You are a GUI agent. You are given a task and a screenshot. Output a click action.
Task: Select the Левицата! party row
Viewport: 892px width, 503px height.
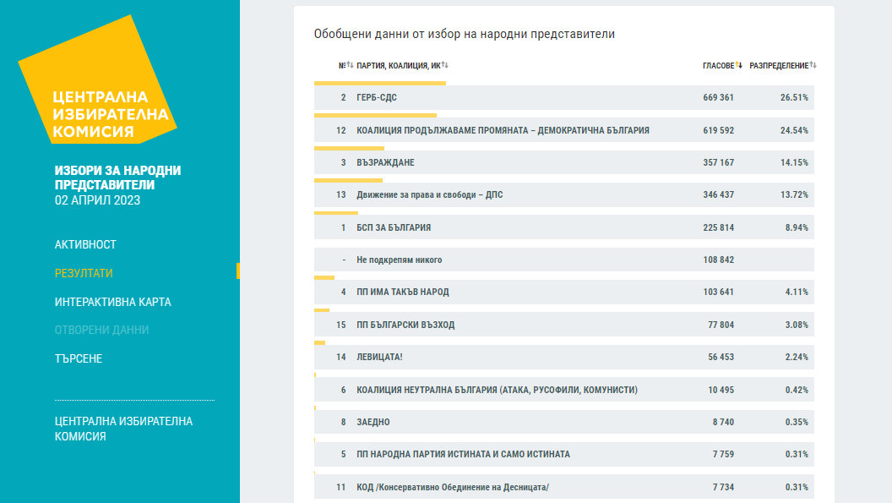(563, 357)
